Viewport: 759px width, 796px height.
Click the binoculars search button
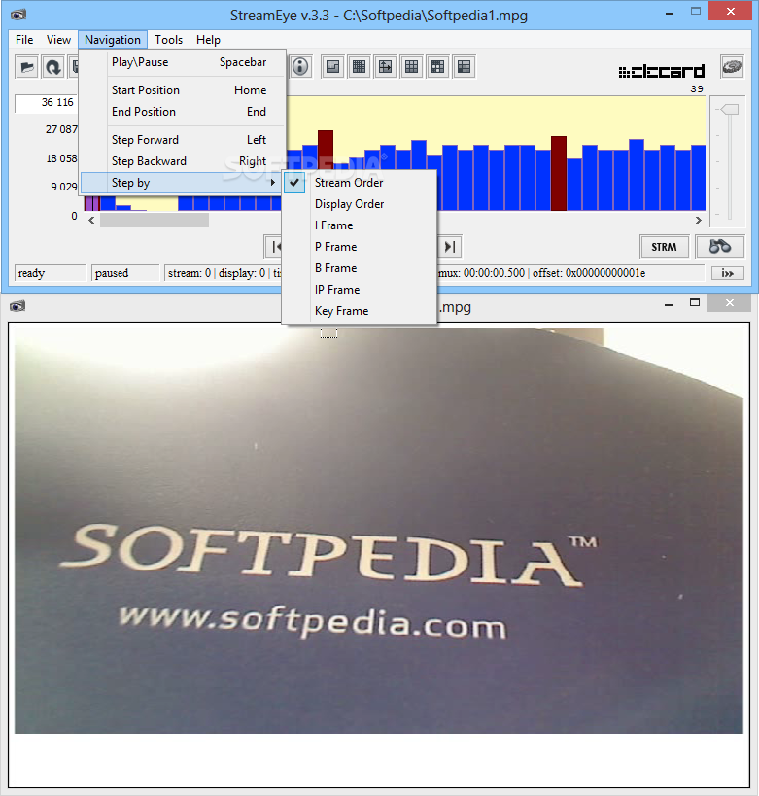[720, 247]
